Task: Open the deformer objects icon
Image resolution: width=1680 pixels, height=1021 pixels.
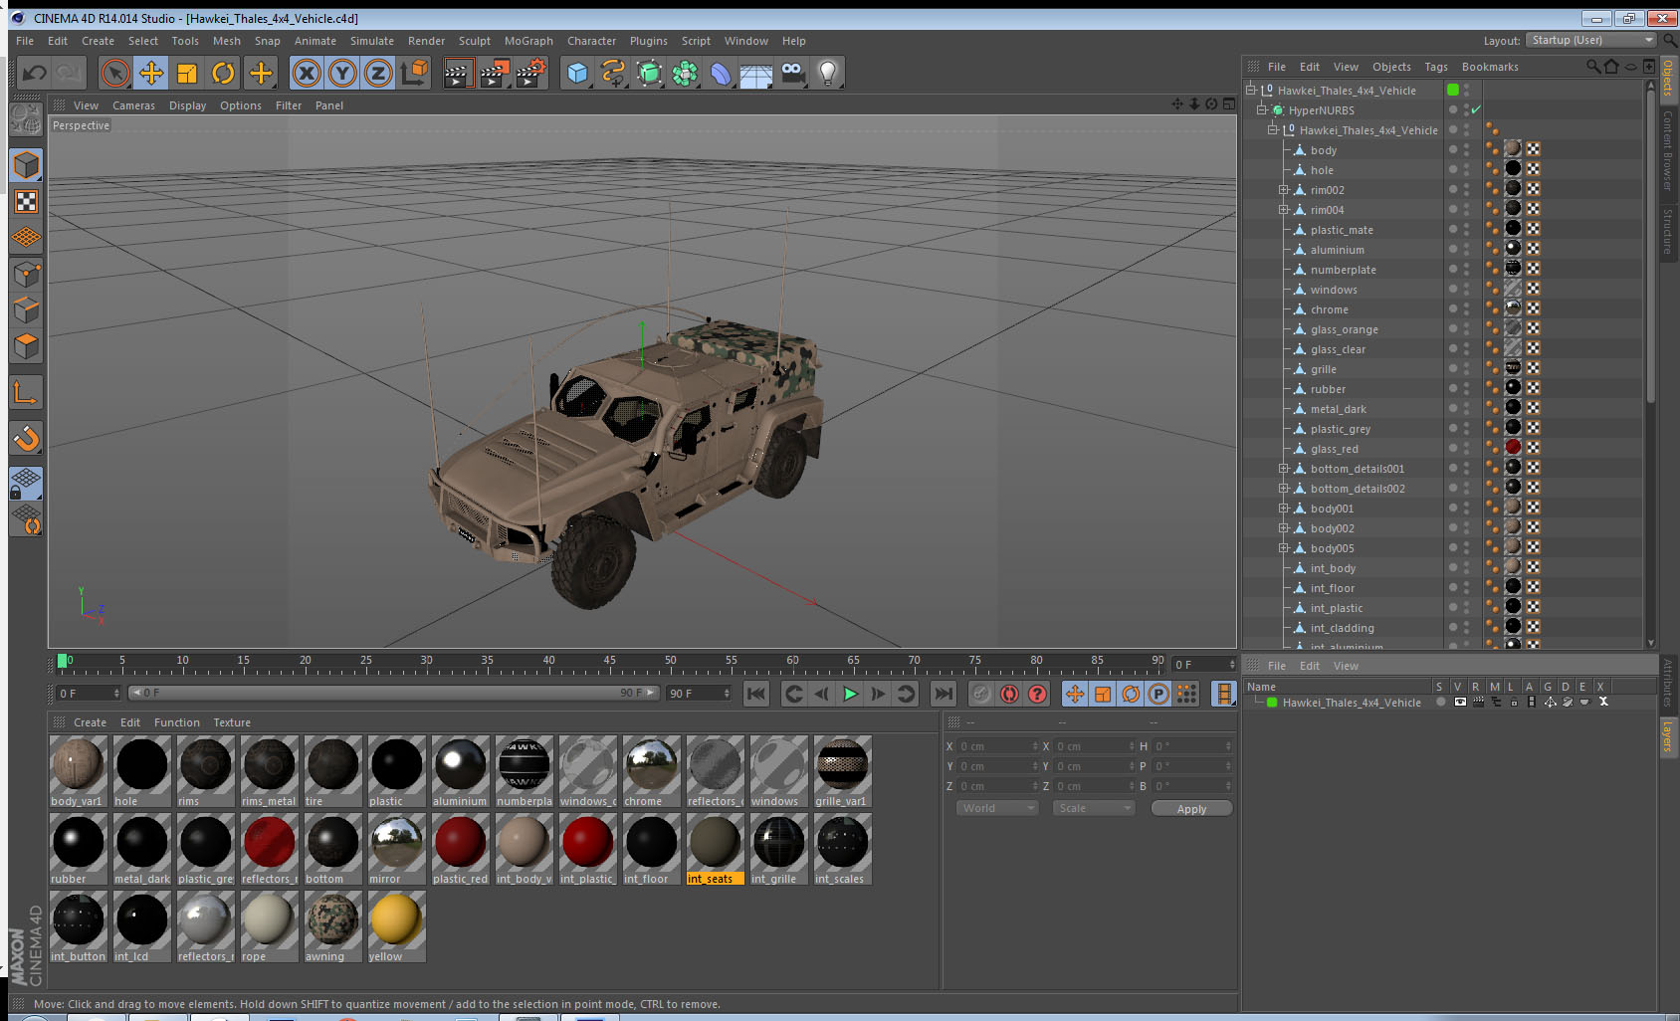Action: pos(721,73)
